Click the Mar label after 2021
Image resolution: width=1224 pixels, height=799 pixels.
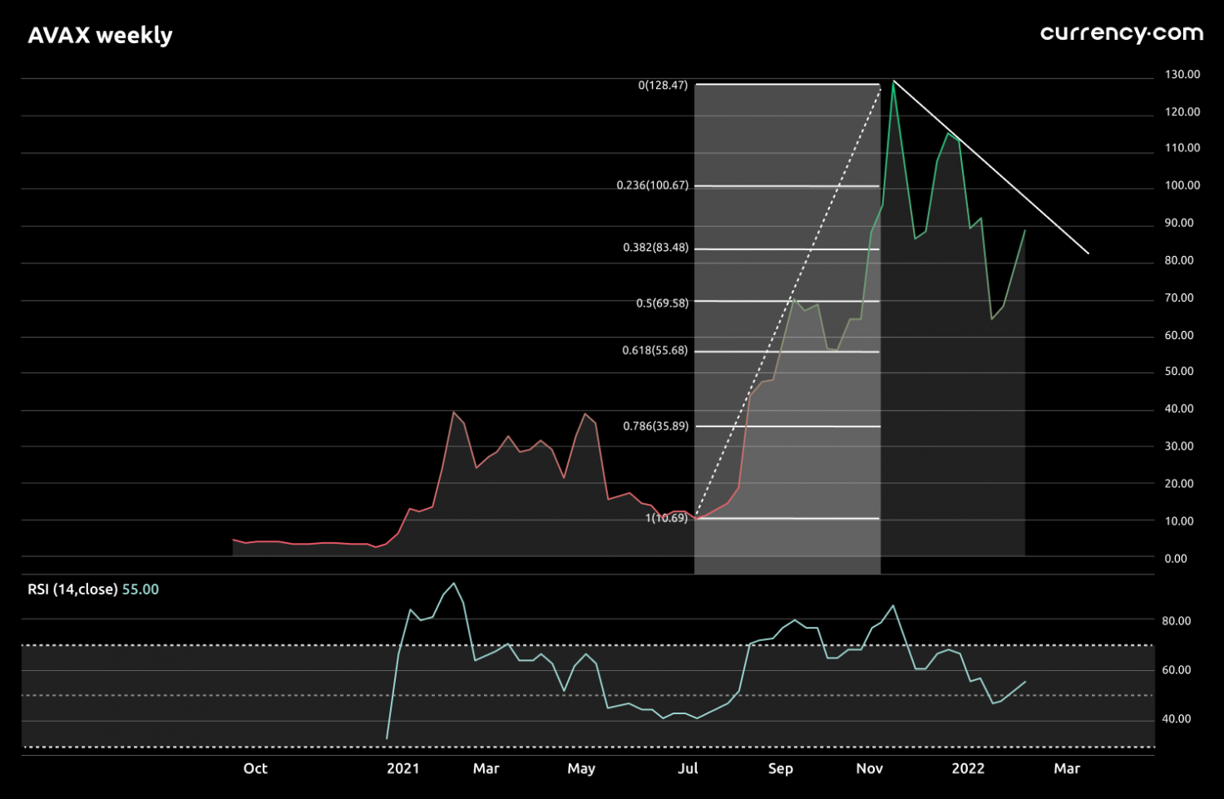(x=486, y=768)
